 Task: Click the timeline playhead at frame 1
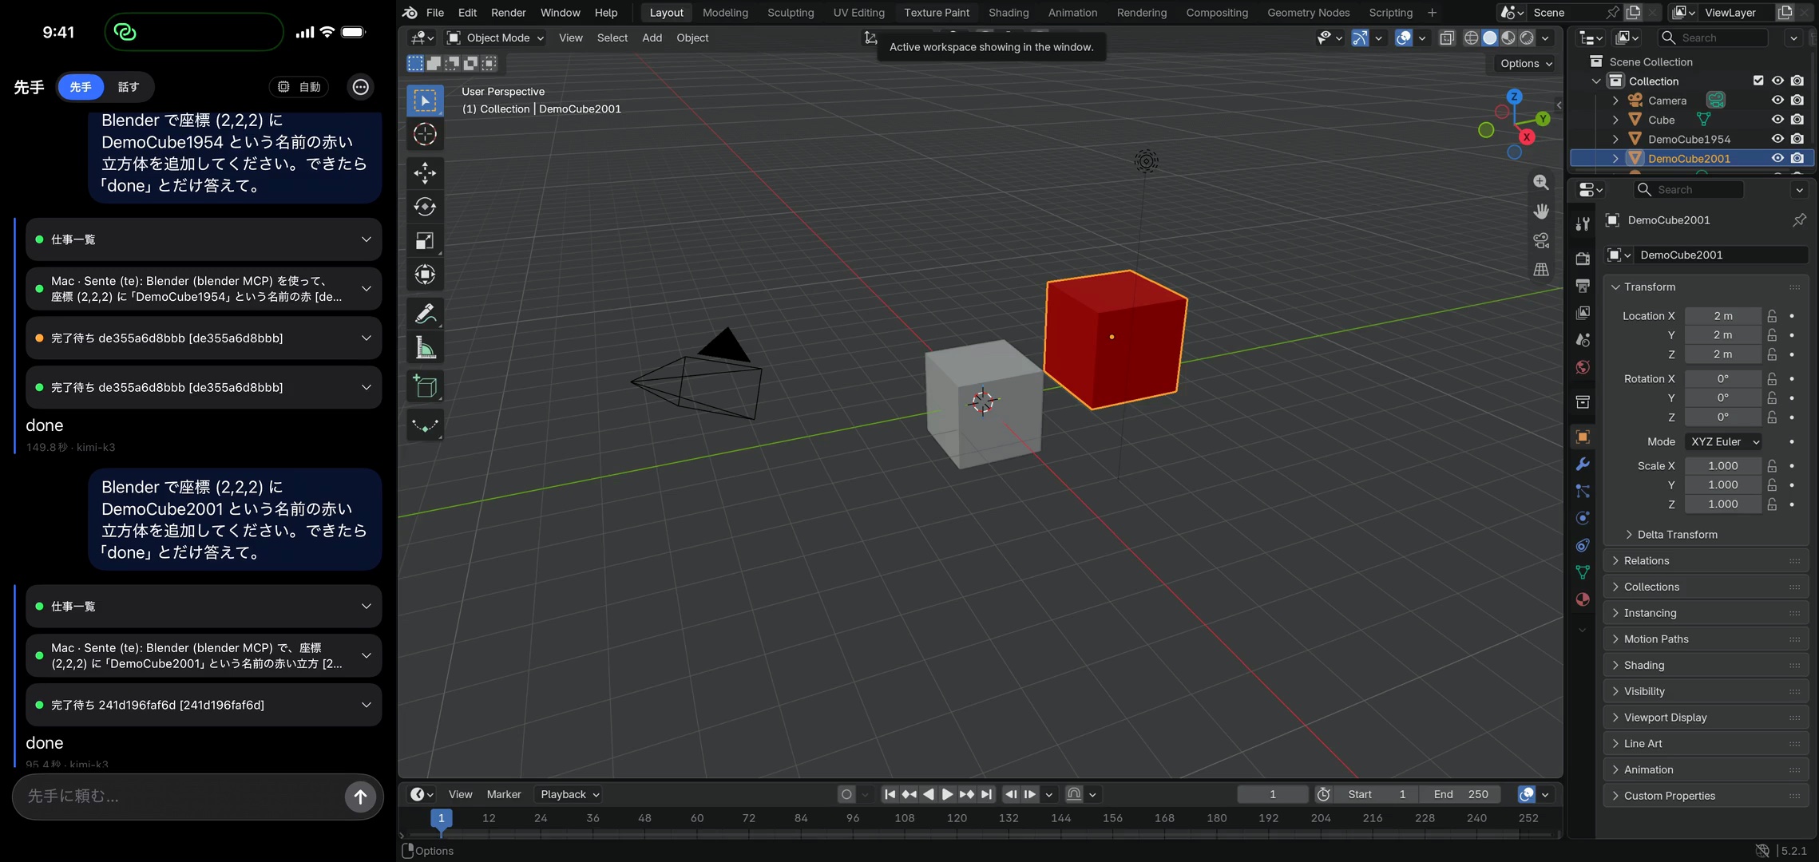(x=441, y=818)
